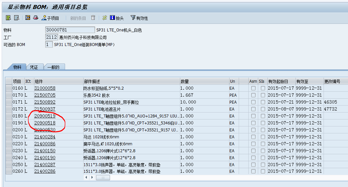Open component link 21400150
The image size is (348, 187).
pyautogui.click(x=45, y=151)
